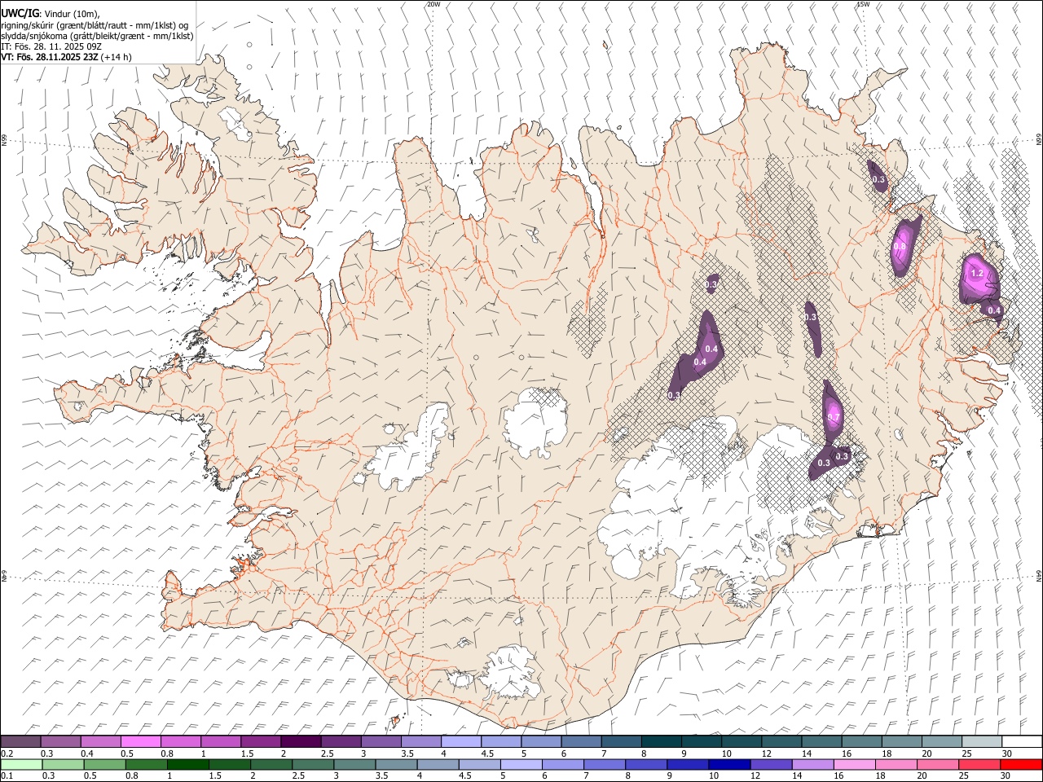This screenshot has width=1043, height=782.
Task: Click the 0.1 value in the lower legend
Action: 7,776
